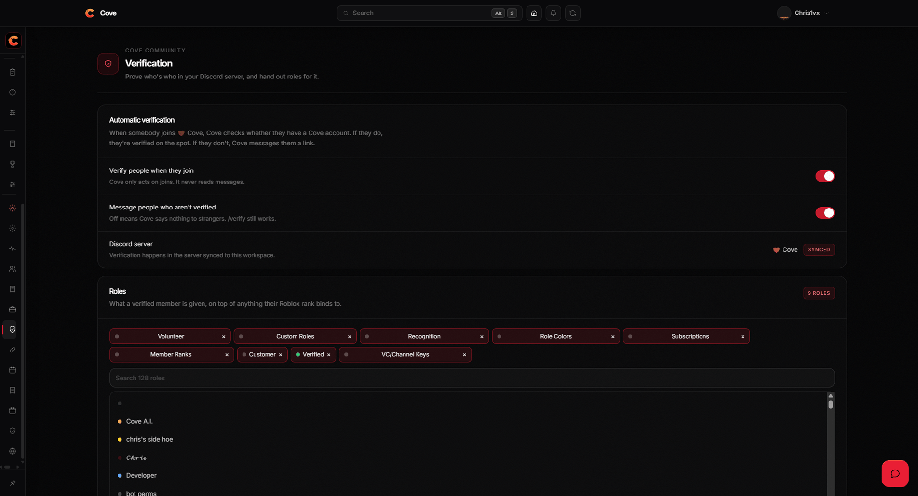Click the refresh sync icon in top bar
The height and width of the screenshot is (496, 918).
coord(572,13)
